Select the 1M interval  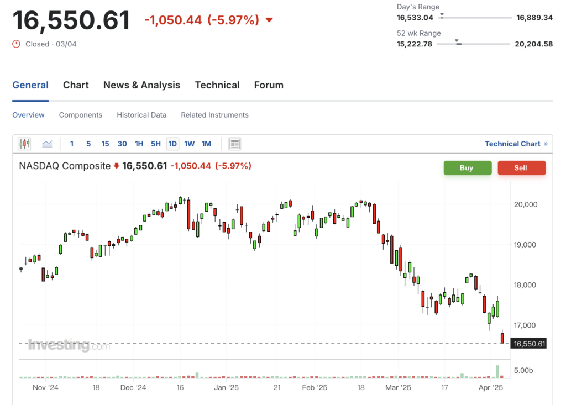click(x=206, y=144)
